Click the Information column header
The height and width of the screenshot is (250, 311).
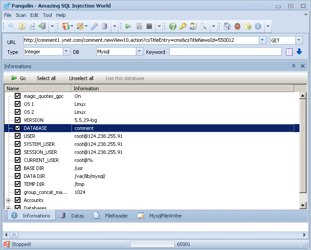pyautogui.click(x=183, y=89)
